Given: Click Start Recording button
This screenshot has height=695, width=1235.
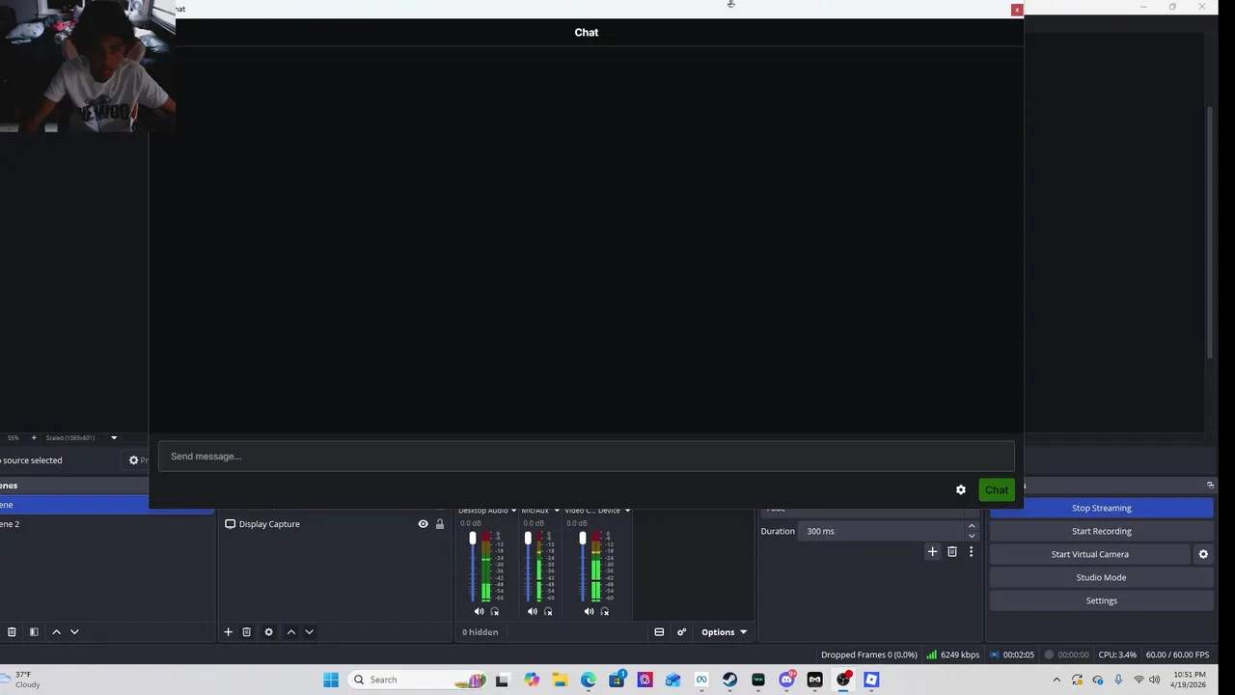Looking at the screenshot, I should [x=1101, y=531].
